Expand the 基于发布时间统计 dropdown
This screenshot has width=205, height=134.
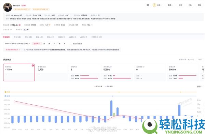[x=13, y=50]
